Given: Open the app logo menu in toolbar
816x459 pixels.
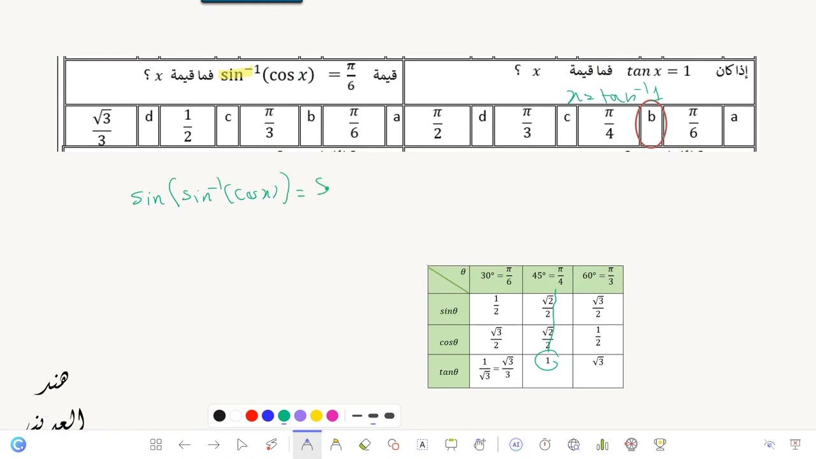Looking at the screenshot, I should tap(18, 445).
